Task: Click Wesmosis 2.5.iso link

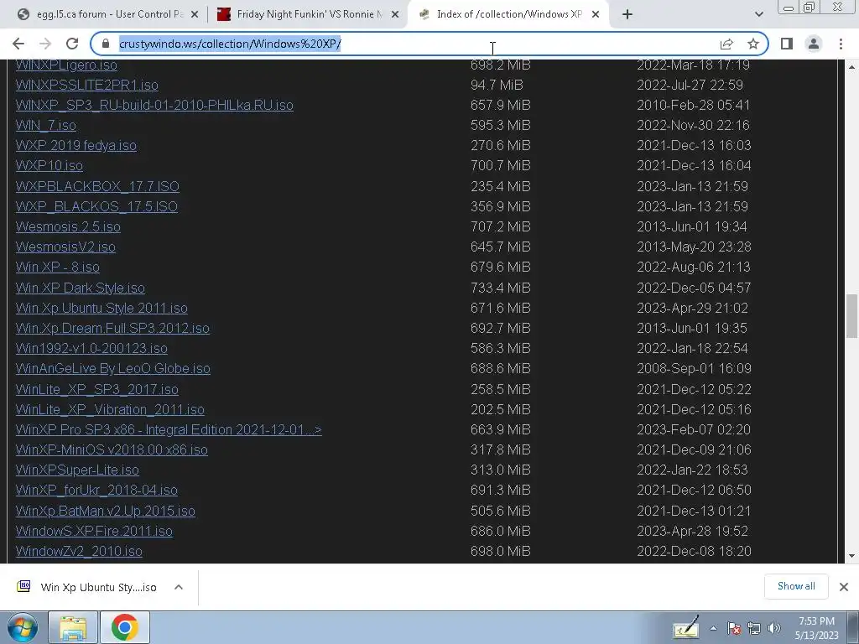Action: pyautogui.click(x=68, y=226)
